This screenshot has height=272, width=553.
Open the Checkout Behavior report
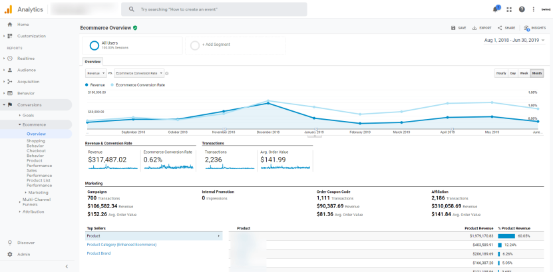(x=36, y=153)
